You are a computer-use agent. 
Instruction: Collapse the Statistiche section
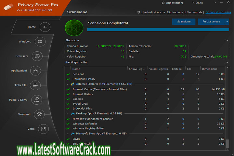point(227,40)
